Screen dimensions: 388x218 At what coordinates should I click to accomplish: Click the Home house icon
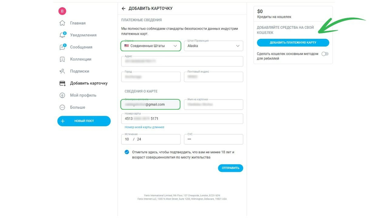point(62,23)
